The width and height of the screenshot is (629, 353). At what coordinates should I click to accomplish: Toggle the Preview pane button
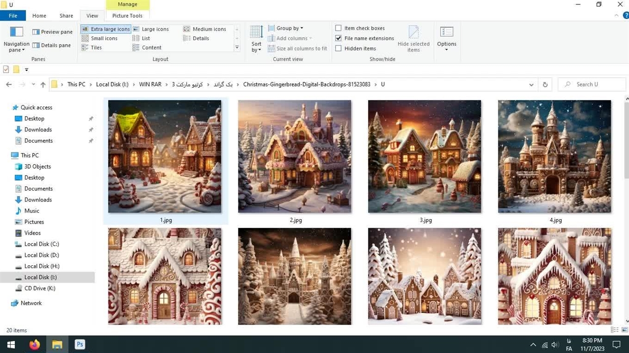tap(52, 32)
